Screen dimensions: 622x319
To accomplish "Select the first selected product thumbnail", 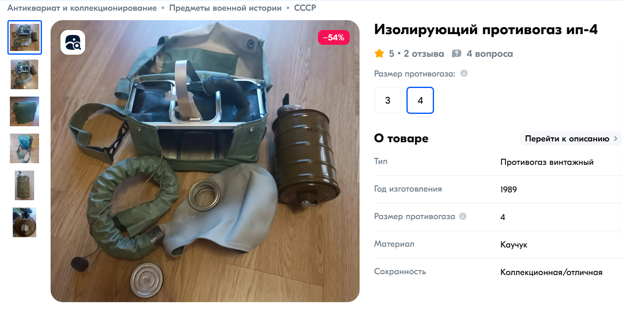I will (x=25, y=37).
